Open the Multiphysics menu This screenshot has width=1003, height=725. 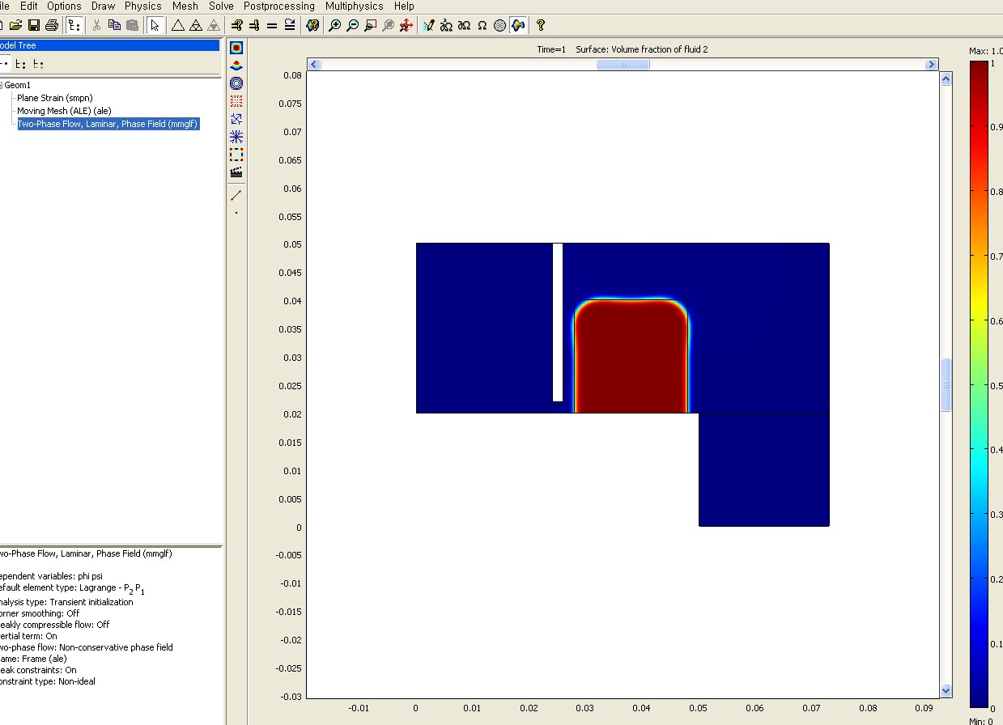click(x=354, y=6)
